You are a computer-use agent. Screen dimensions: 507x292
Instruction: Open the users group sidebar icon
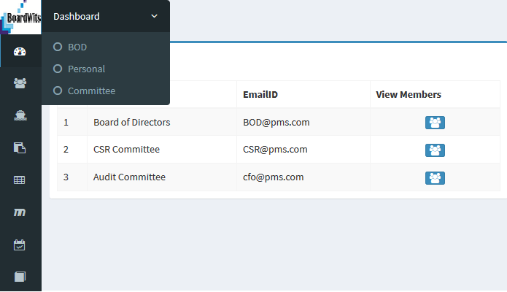pos(20,83)
